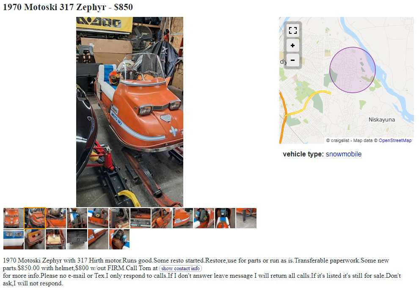Click the large main snowmobile photo
This screenshot has width=419, height=290.
point(130,112)
